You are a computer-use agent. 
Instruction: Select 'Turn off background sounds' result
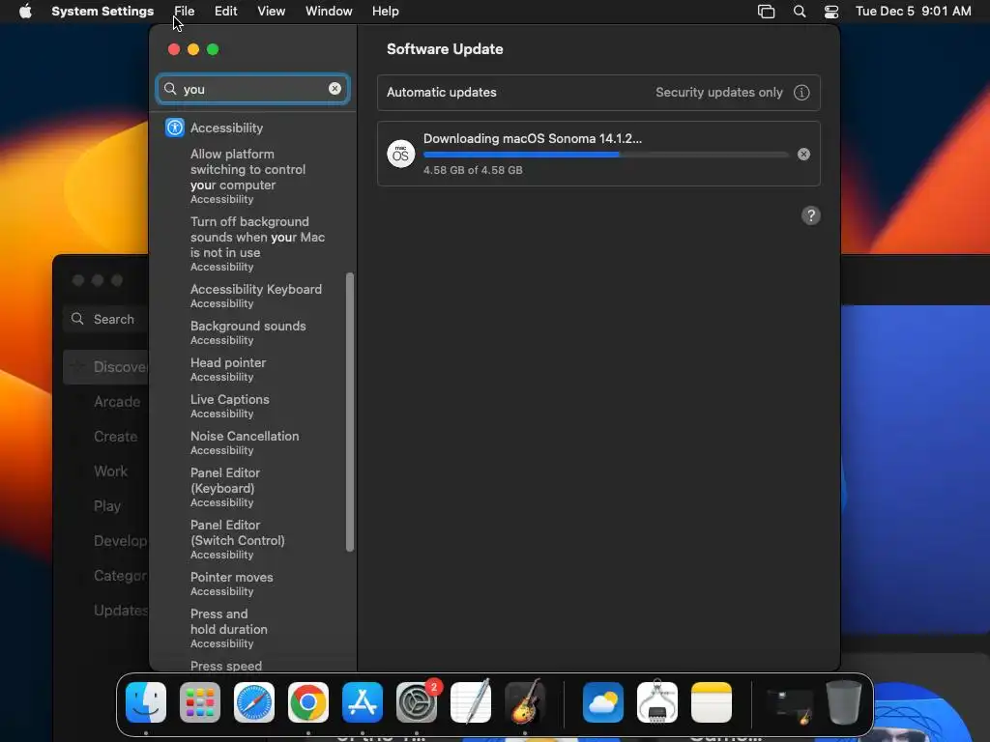click(x=255, y=243)
